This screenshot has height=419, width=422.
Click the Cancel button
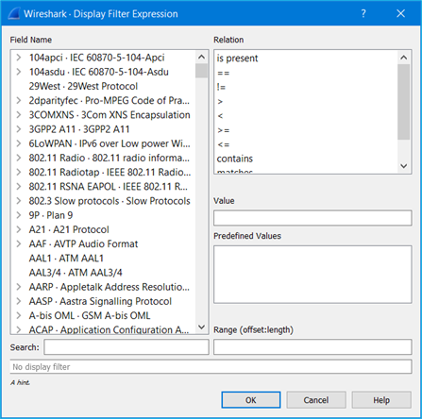point(316,400)
